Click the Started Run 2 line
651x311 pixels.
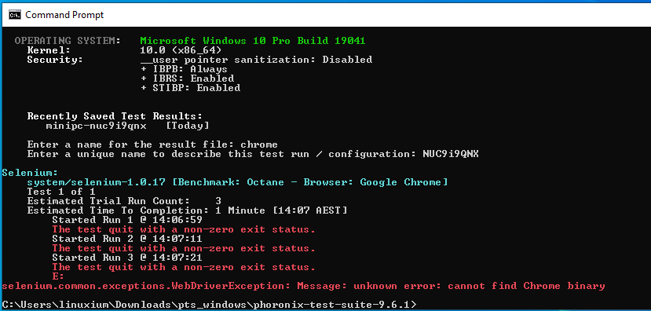[x=127, y=239]
